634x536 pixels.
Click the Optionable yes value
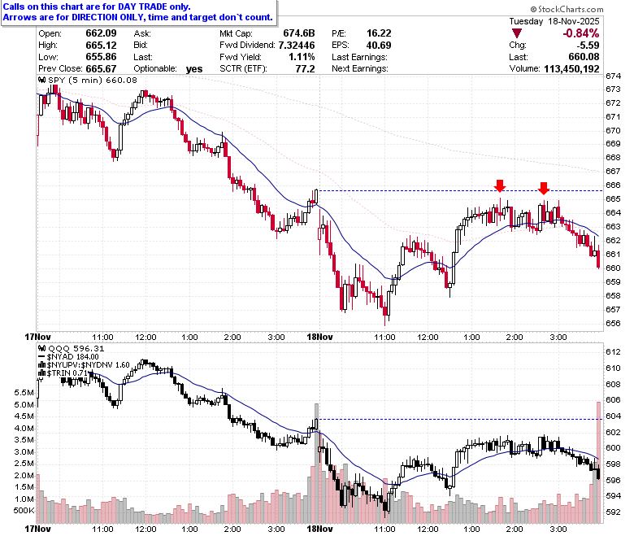[194, 69]
